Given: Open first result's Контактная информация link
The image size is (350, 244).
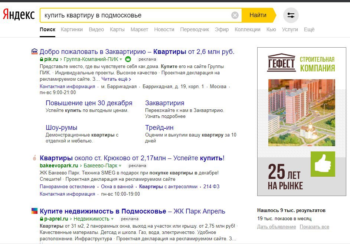Looking at the screenshot, I should click(x=68, y=87).
